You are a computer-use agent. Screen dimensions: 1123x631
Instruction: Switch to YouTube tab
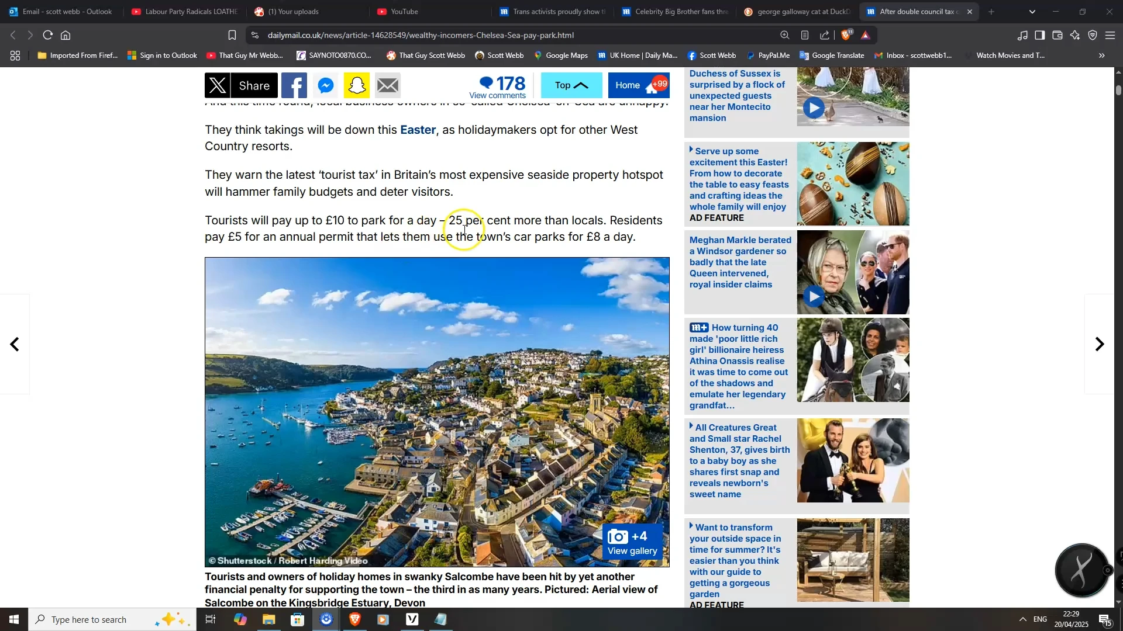pyautogui.click(x=429, y=12)
